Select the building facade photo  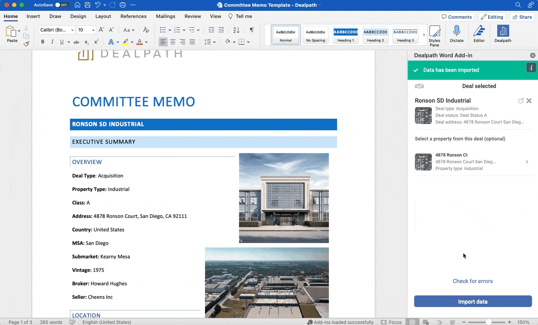tap(284, 198)
